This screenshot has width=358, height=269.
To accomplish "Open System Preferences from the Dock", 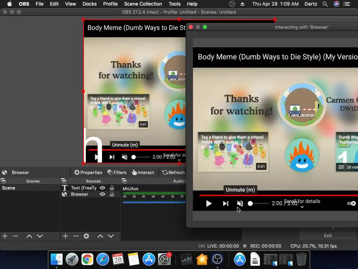I will coord(164,260).
